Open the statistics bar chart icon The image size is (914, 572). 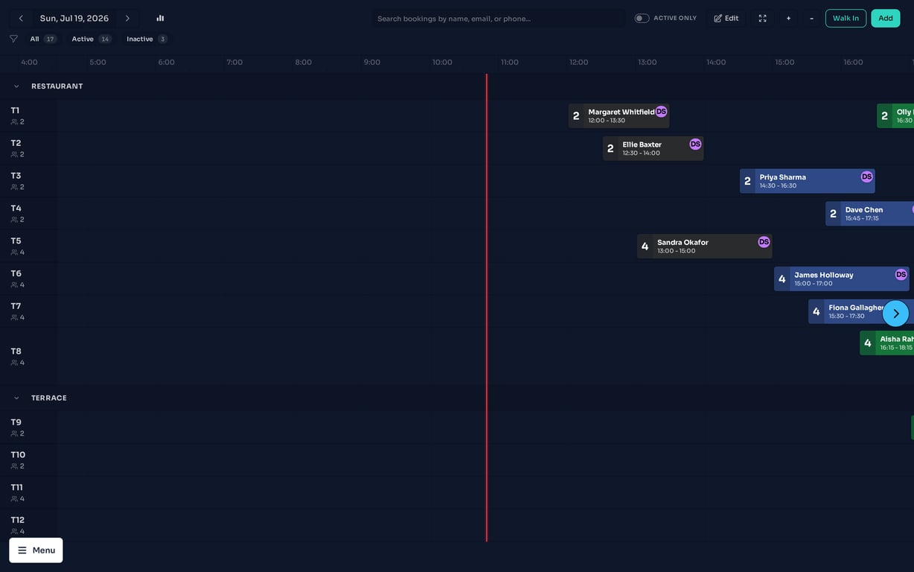[x=160, y=19]
